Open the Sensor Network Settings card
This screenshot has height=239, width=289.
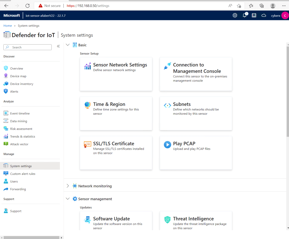pyautogui.click(x=116, y=74)
